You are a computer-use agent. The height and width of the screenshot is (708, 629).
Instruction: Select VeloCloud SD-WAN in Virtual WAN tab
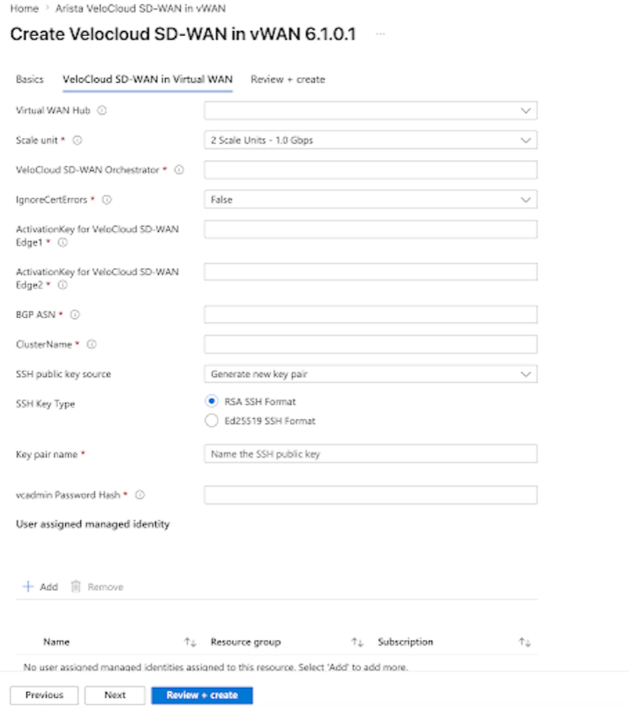click(147, 79)
